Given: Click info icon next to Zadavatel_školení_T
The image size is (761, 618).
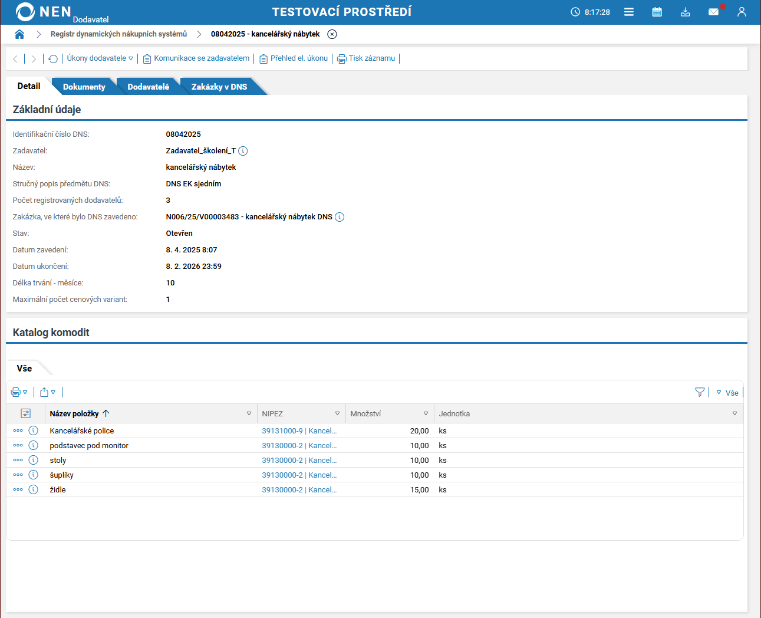Looking at the screenshot, I should (x=243, y=151).
